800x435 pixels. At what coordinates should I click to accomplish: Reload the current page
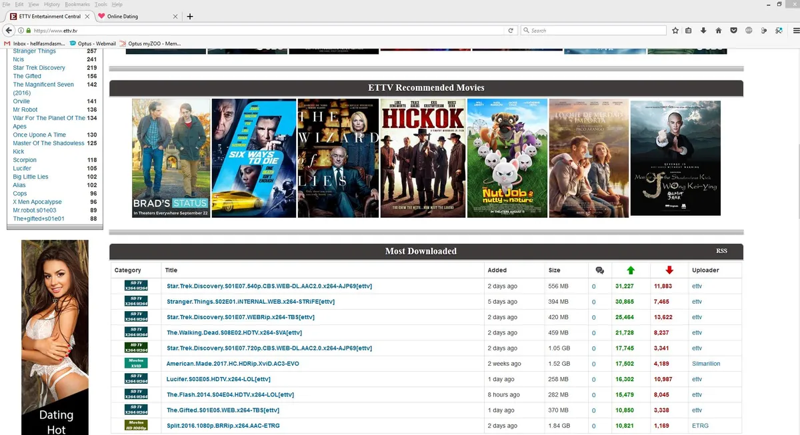tap(511, 31)
